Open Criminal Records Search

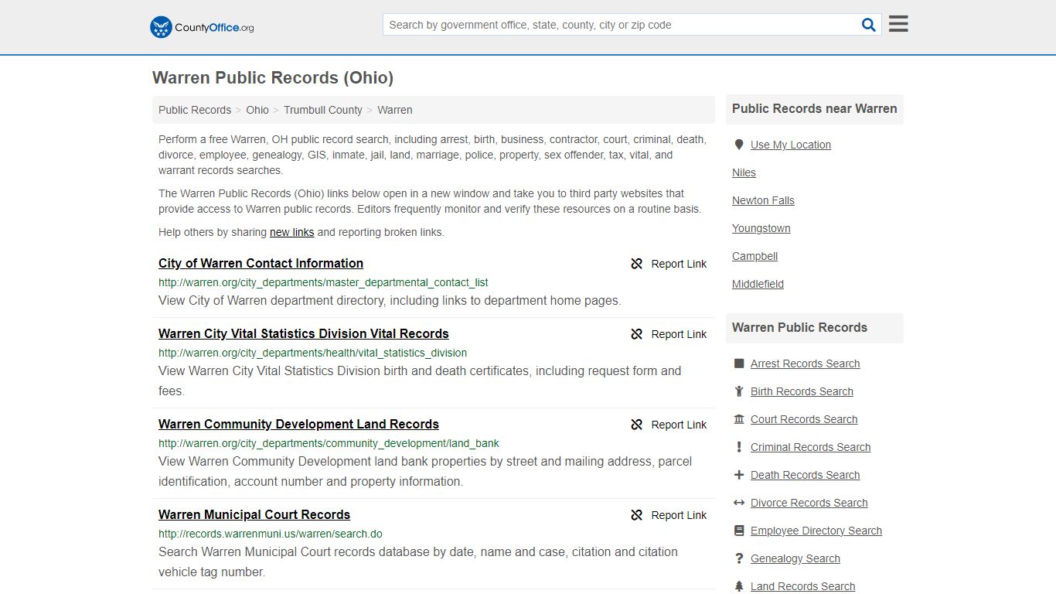point(810,447)
